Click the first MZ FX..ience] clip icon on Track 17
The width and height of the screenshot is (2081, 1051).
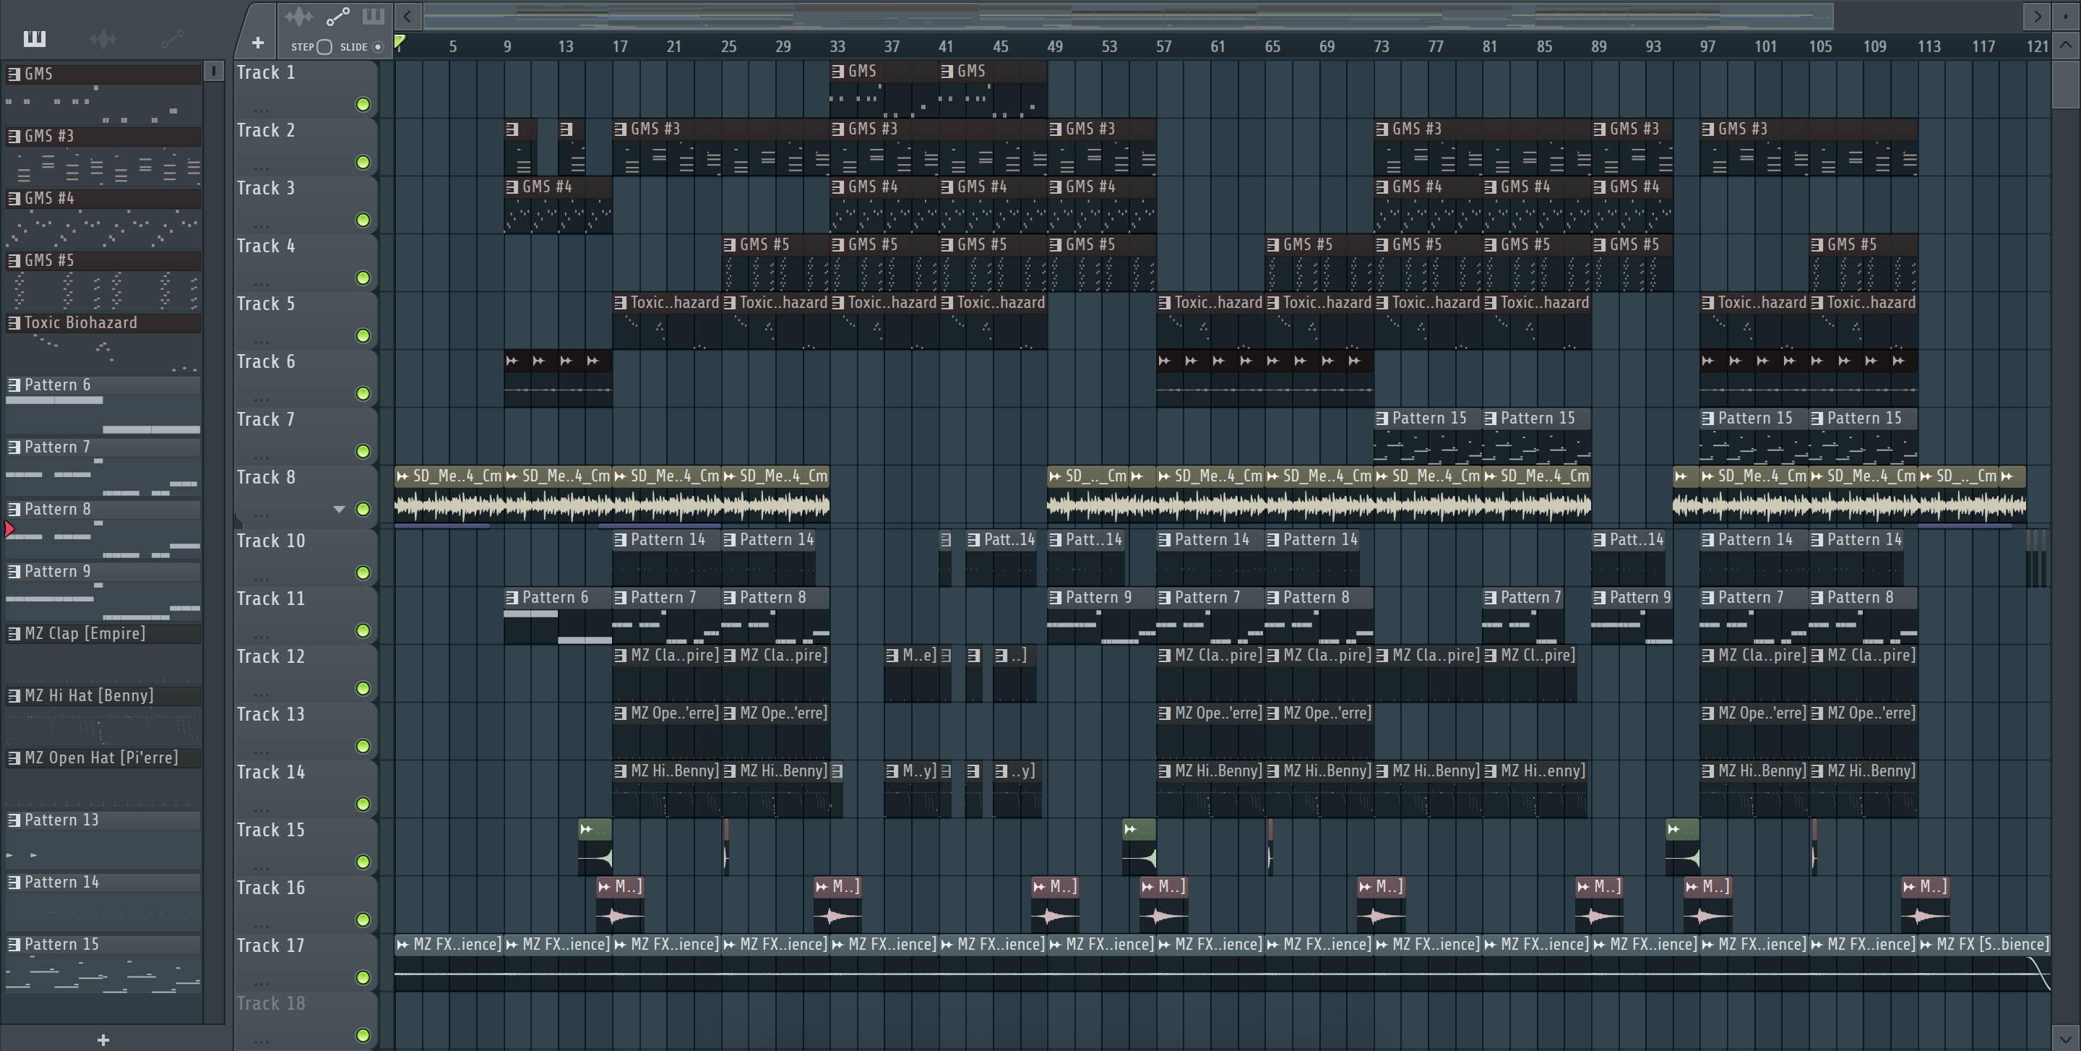402,944
